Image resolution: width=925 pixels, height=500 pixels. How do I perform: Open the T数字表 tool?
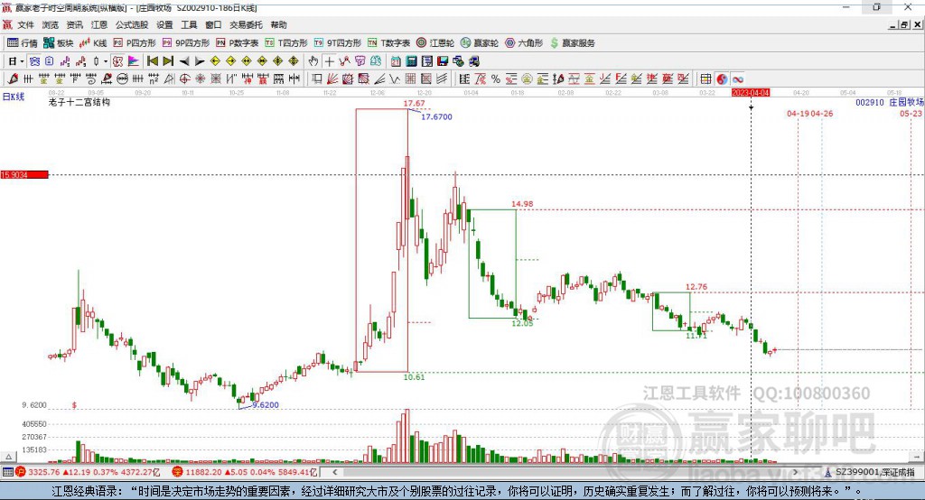388,43
